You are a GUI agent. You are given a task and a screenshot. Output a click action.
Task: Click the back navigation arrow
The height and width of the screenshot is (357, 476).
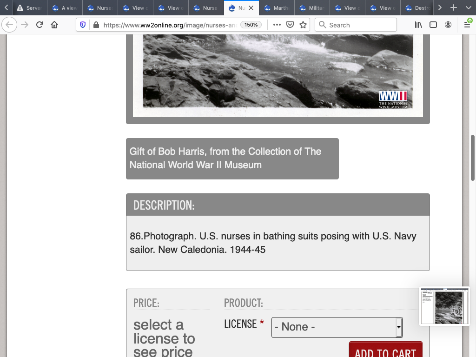tap(10, 25)
